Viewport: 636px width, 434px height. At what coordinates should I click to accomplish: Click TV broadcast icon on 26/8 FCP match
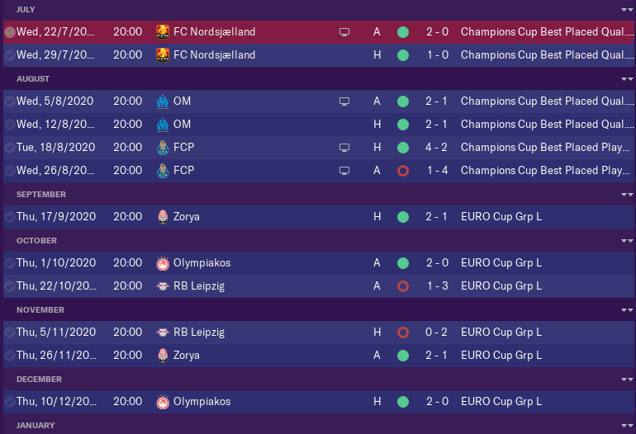(344, 171)
